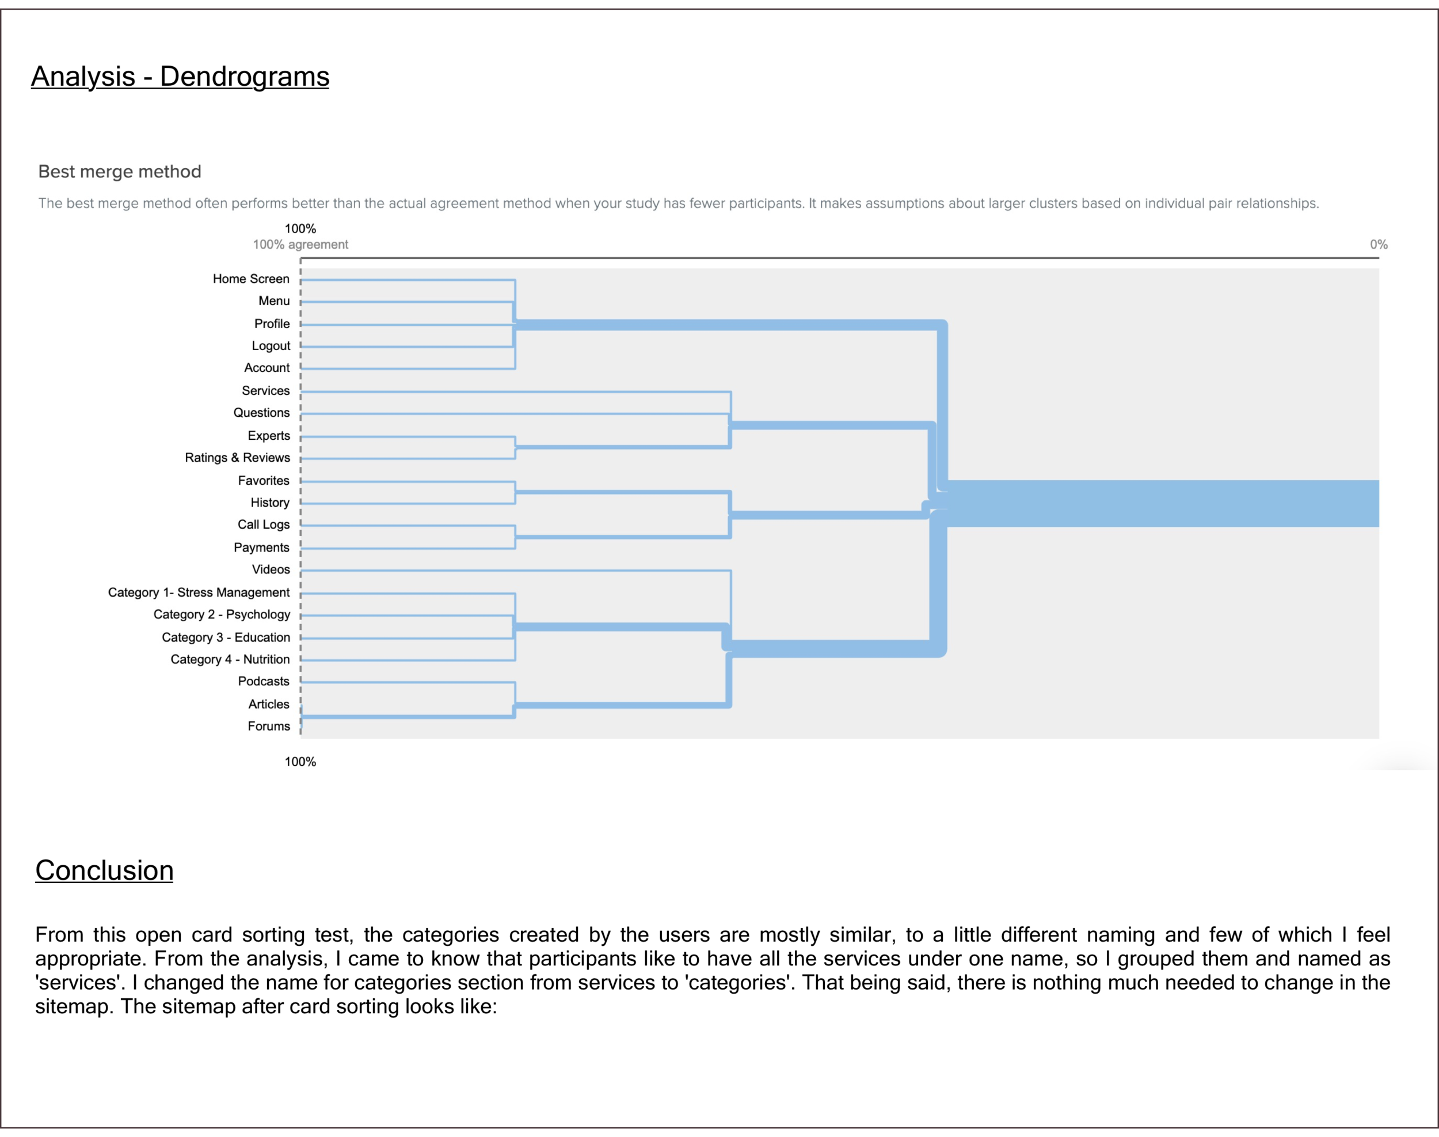
Task: Click the Payments card label
Action: click(261, 547)
